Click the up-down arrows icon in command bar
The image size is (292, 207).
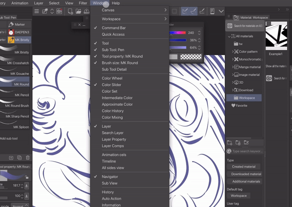52,11
